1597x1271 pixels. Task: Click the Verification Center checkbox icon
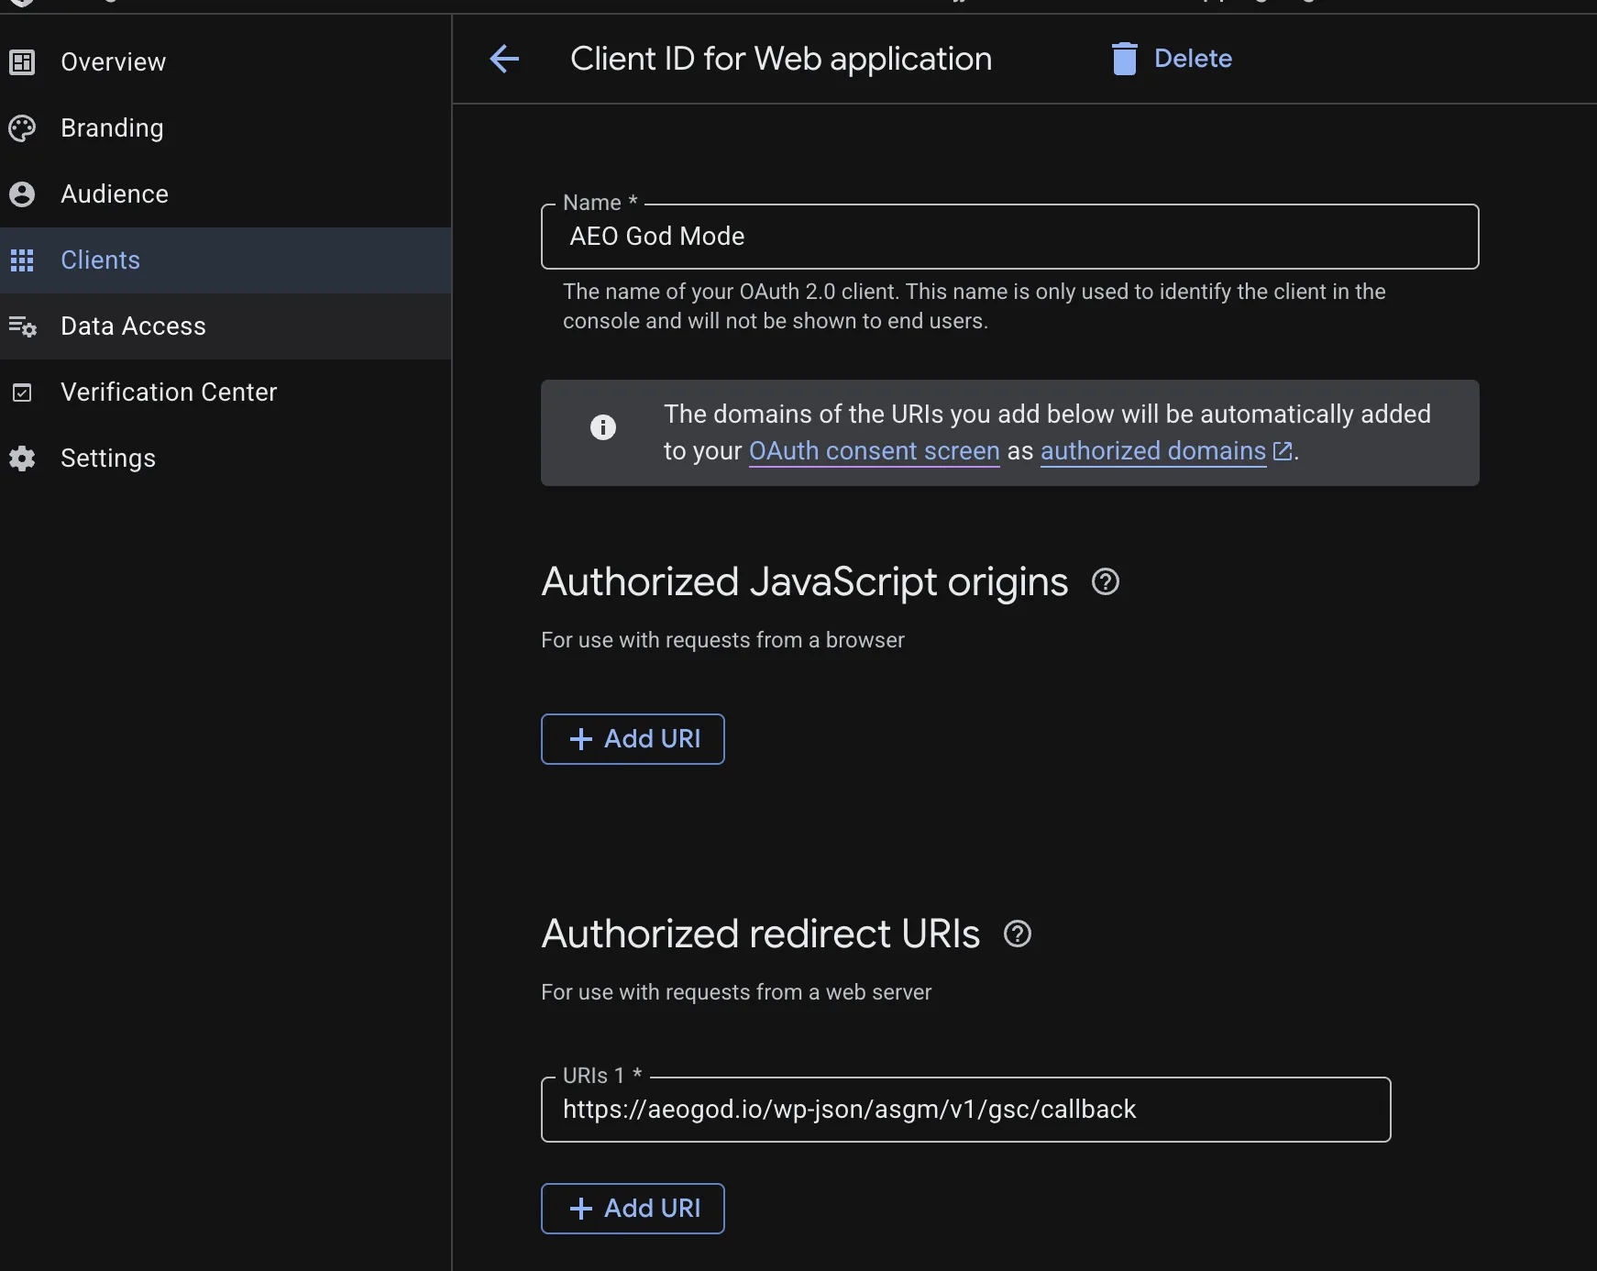(22, 392)
